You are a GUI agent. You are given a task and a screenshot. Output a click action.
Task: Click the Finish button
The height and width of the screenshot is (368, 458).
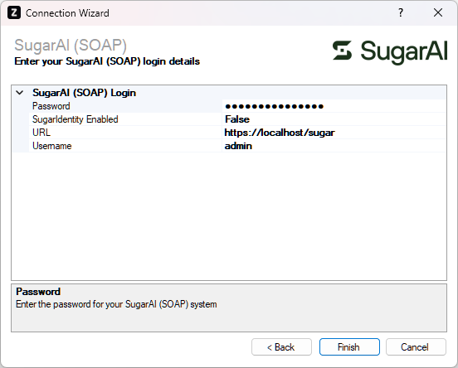[x=349, y=347]
